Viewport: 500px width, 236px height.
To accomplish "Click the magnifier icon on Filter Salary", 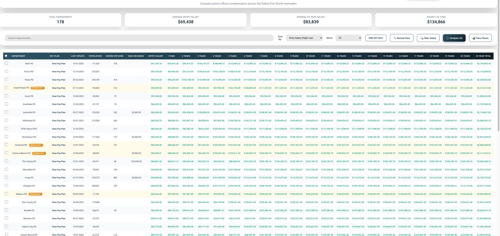I will [422, 38].
